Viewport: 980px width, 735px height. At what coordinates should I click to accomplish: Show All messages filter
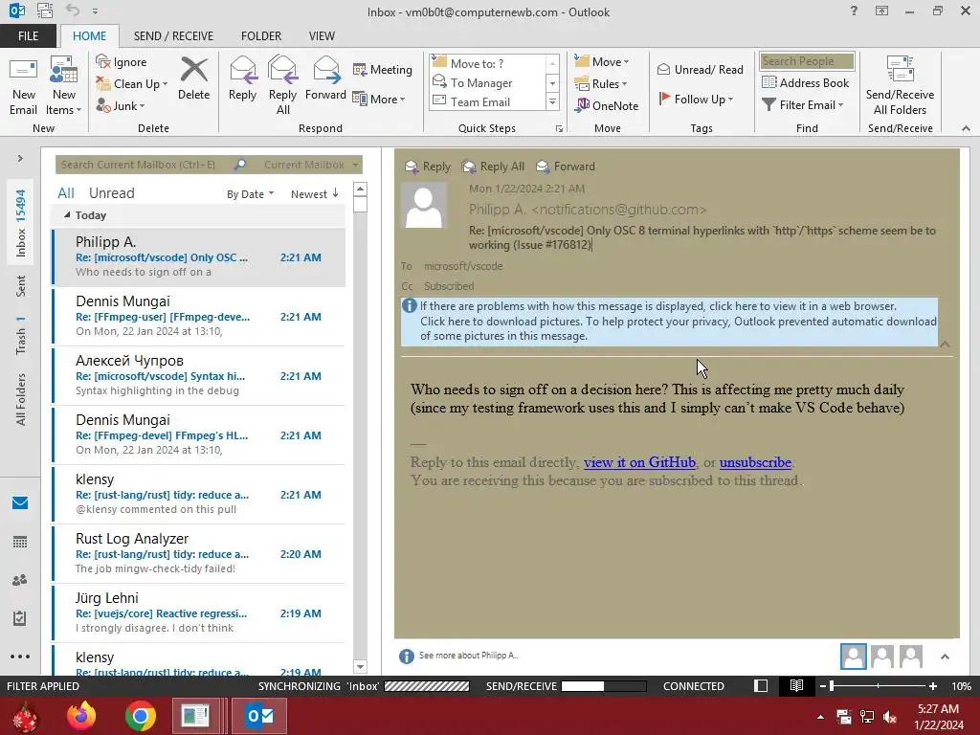click(66, 193)
